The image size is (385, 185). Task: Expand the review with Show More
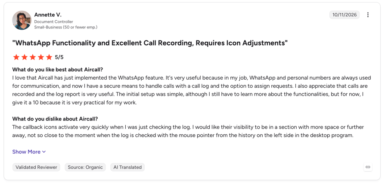tap(29, 151)
